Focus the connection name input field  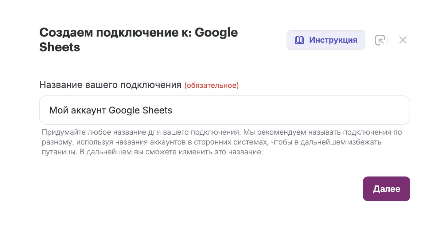(x=224, y=110)
